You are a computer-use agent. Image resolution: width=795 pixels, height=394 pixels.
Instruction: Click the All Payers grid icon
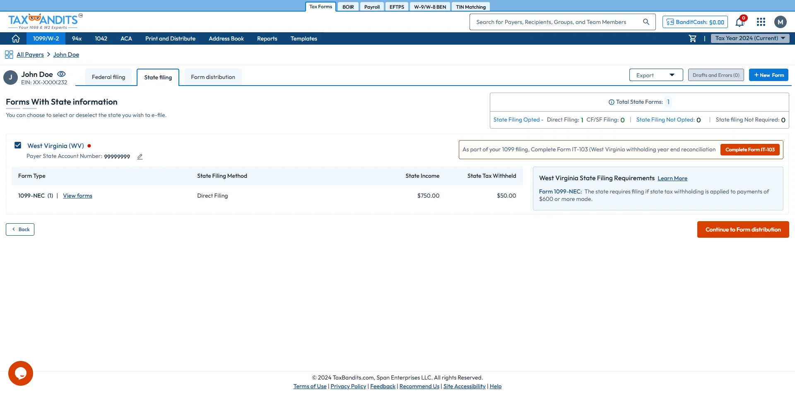[9, 55]
